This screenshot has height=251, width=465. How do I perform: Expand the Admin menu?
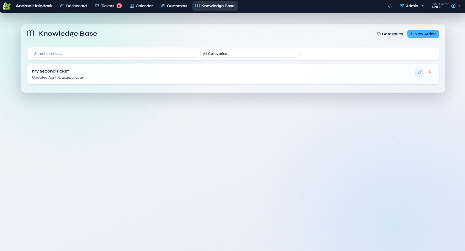[x=411, y=6]
